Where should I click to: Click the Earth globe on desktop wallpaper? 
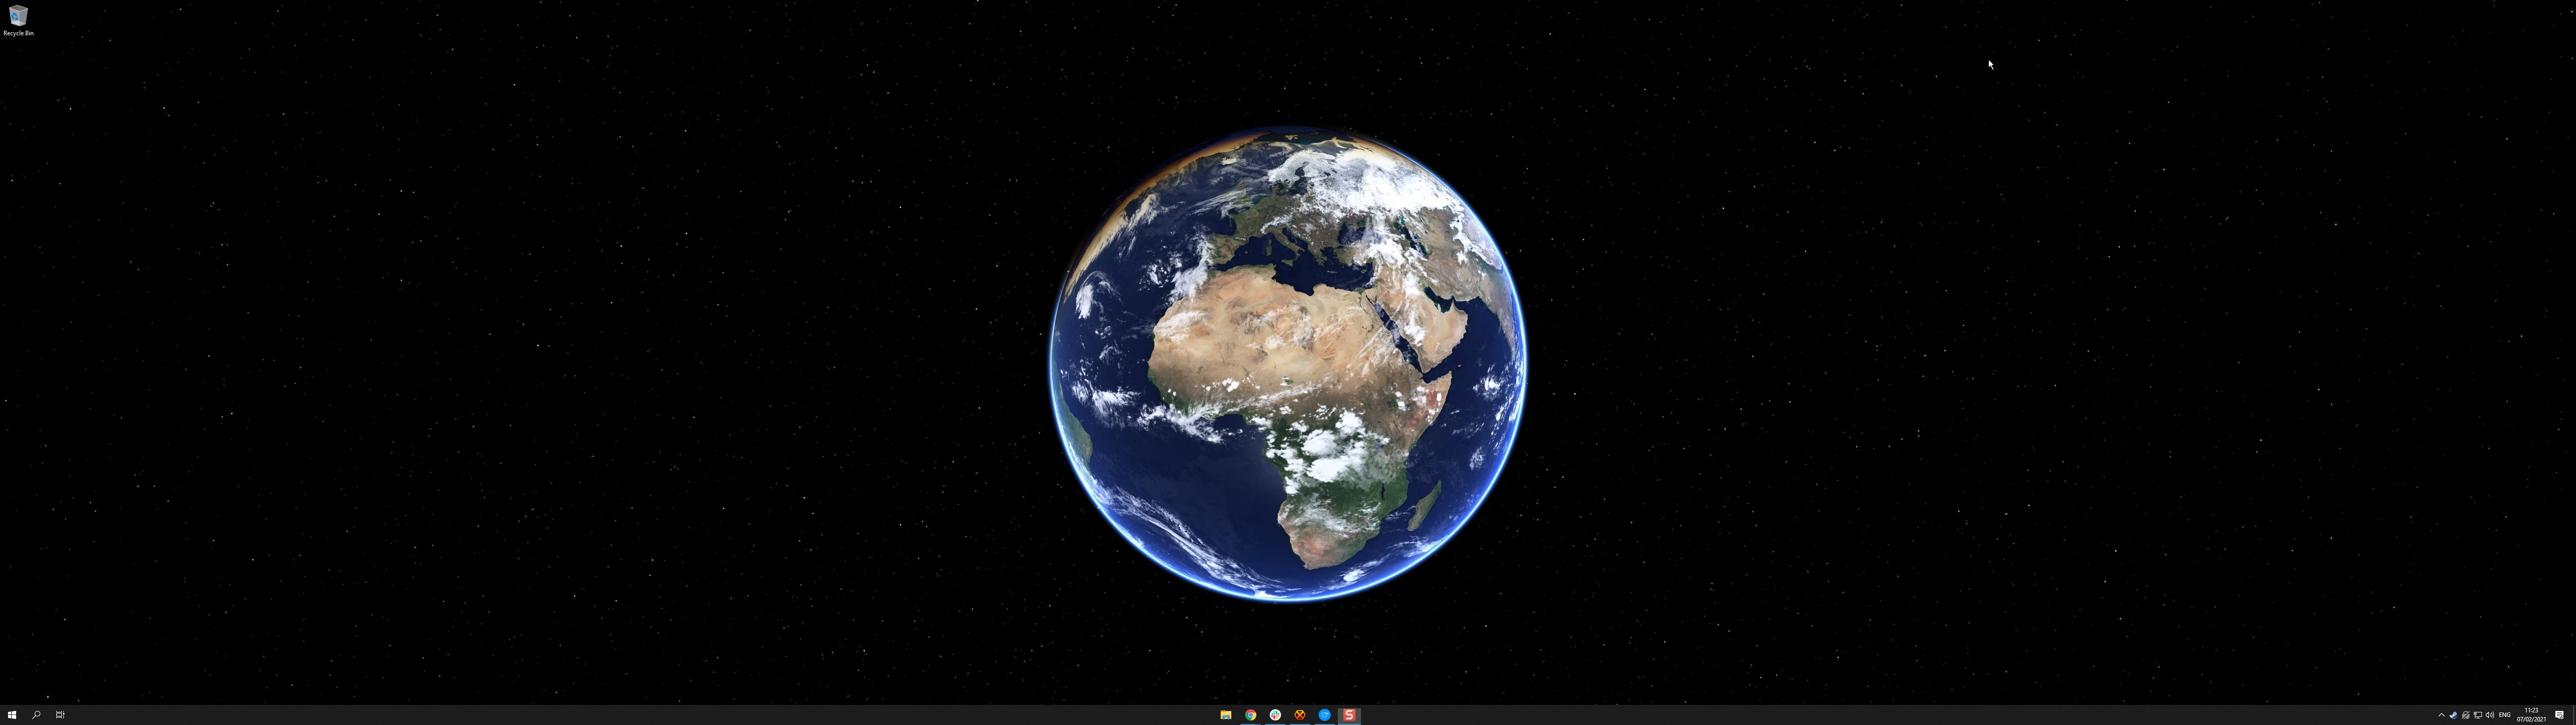[1287, 364]
